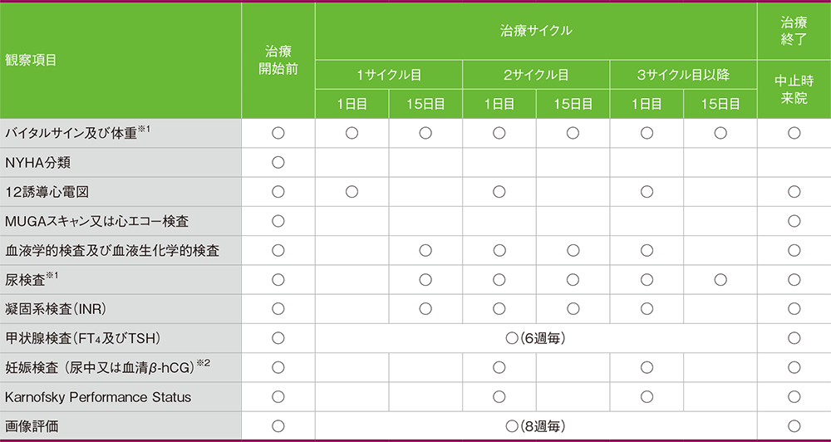Select the 治療開始前 header cell

pyautogui.click(x=278, y=60)
